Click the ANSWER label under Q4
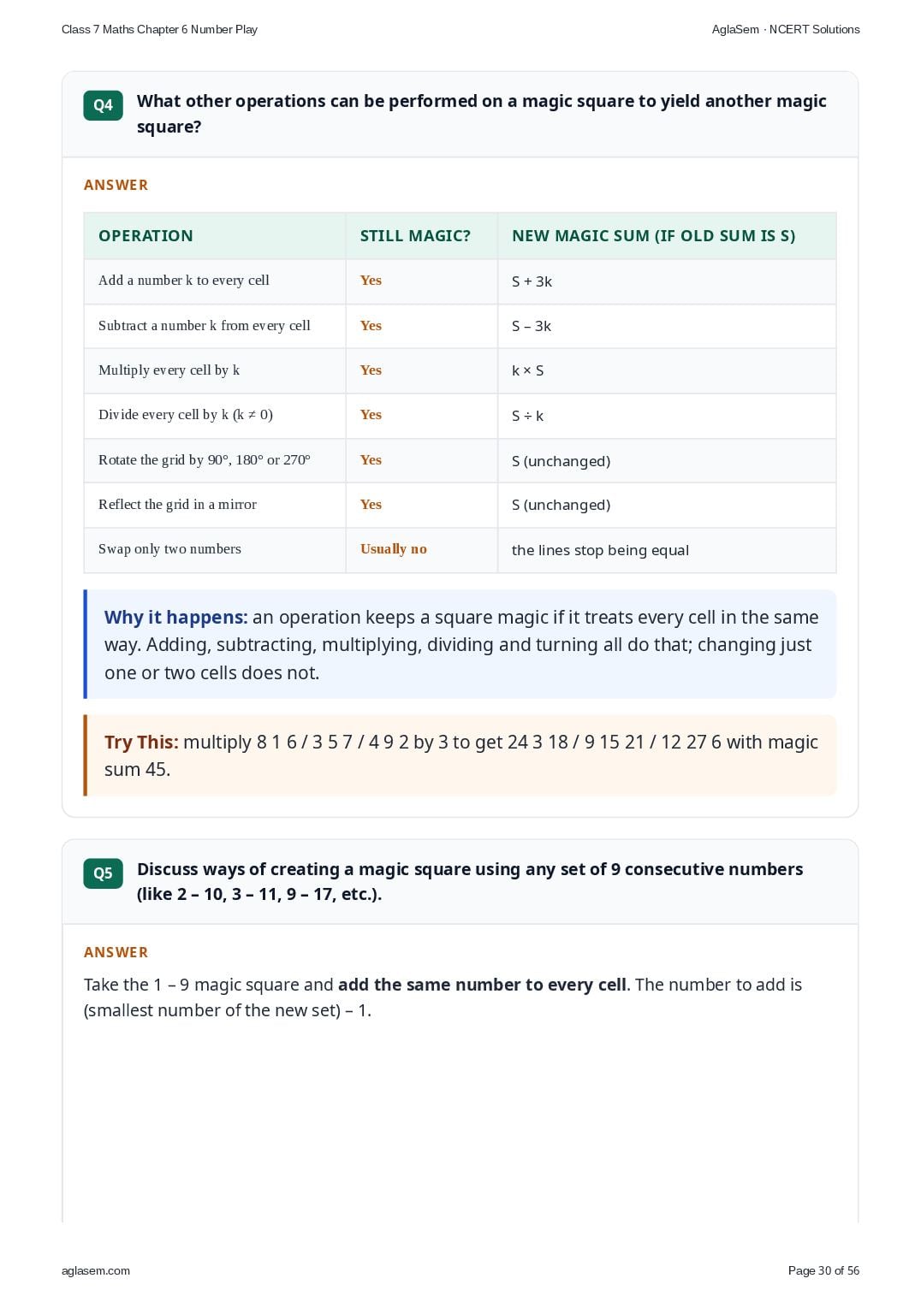Image resolution: width=921 pixels, height=1302 pixels. (x=116, y=185)
